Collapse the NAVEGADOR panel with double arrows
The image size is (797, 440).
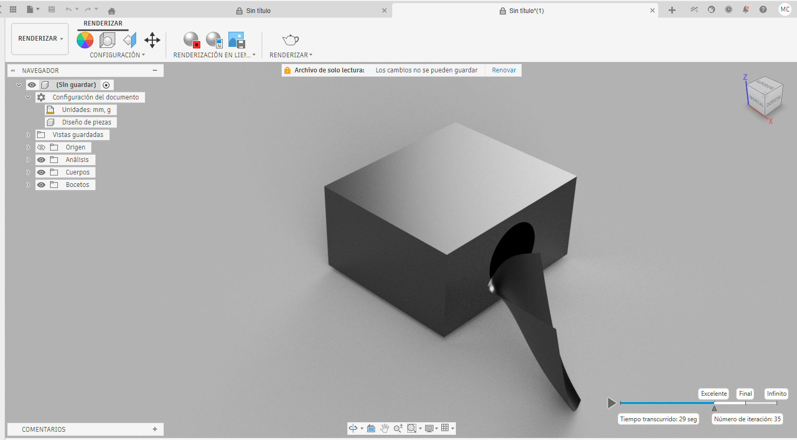click(x=13, y=70)
